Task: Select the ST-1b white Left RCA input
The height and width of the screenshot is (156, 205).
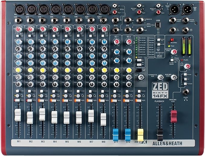Action: coord(115,6)
